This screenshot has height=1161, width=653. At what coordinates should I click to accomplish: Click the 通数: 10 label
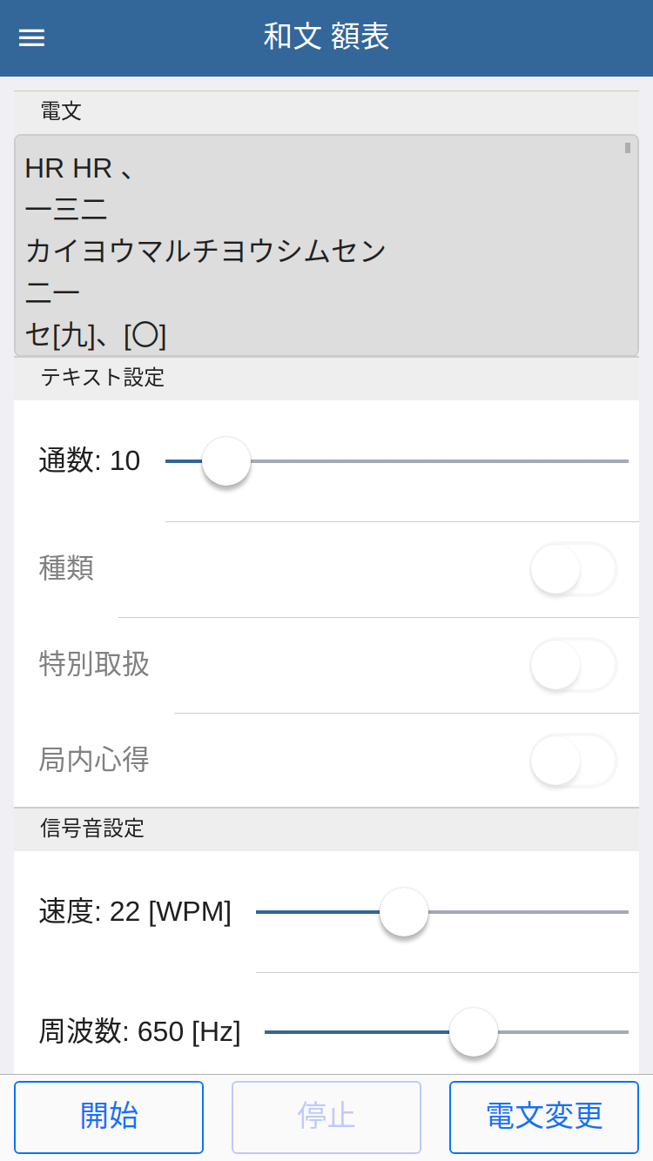point(90,460)
